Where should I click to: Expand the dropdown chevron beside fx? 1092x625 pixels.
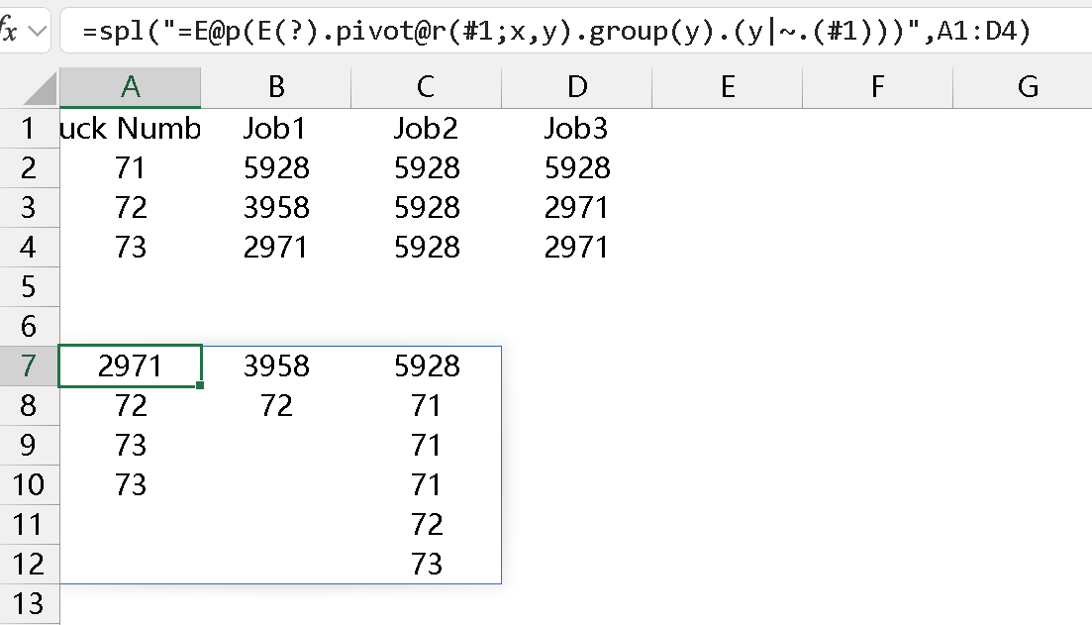(38, 32)
